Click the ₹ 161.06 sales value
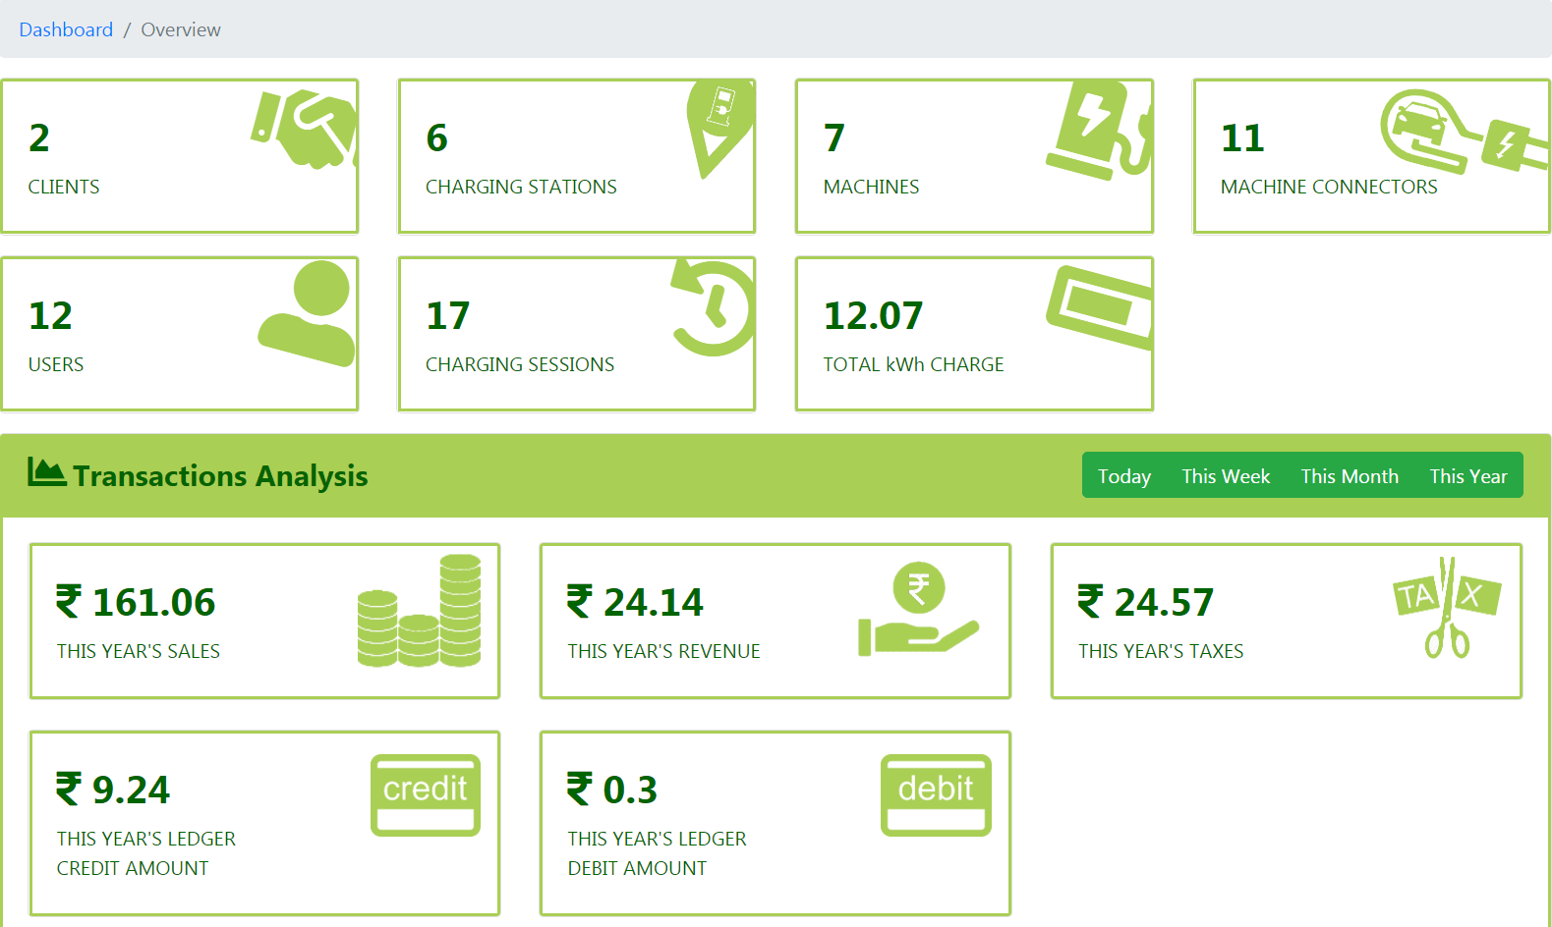 coord(136,602)
